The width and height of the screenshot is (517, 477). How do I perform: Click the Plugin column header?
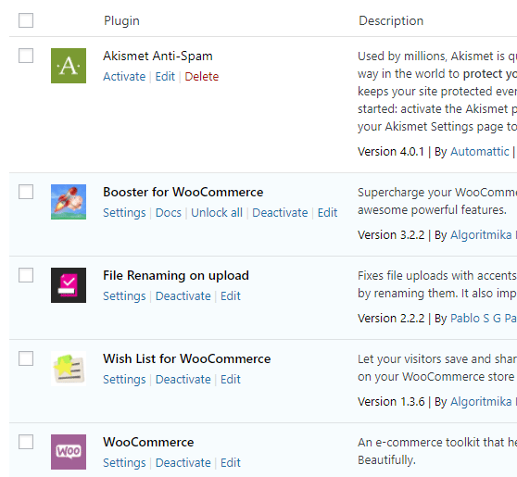pyautogui.click(x=121, y=20)
